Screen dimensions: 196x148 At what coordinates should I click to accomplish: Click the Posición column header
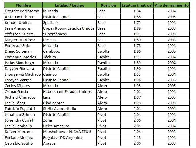(109, 5)
